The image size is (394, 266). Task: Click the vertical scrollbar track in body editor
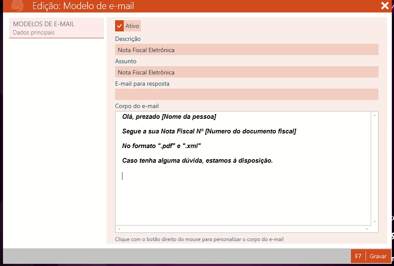click(x=375, y=168)
